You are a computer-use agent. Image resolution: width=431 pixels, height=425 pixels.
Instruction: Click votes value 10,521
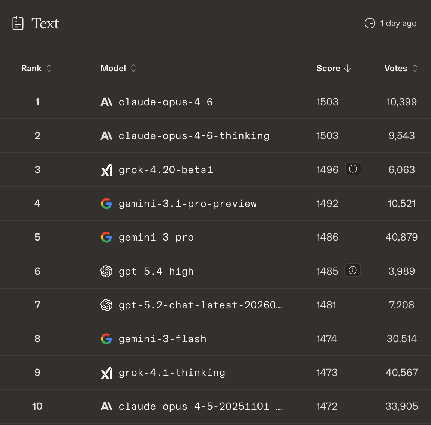(402, 204)
